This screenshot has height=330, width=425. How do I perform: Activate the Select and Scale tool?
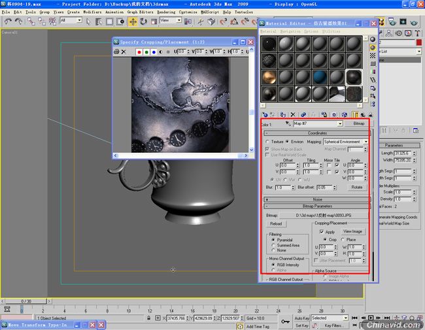point(154,22)
